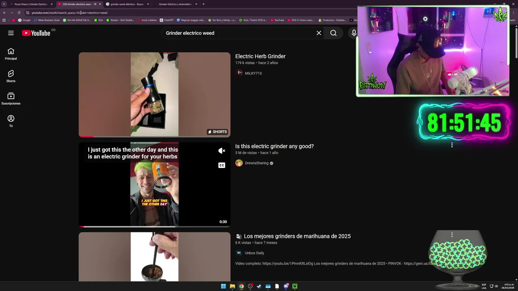518x291 pixels.
Task: Open the Electric Herb Grinder title link
Action: point(260,56)
